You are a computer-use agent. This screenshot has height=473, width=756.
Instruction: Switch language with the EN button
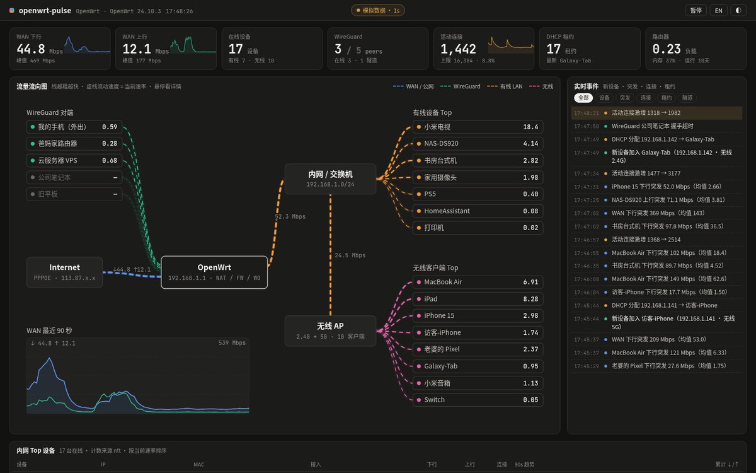(718, 11)
